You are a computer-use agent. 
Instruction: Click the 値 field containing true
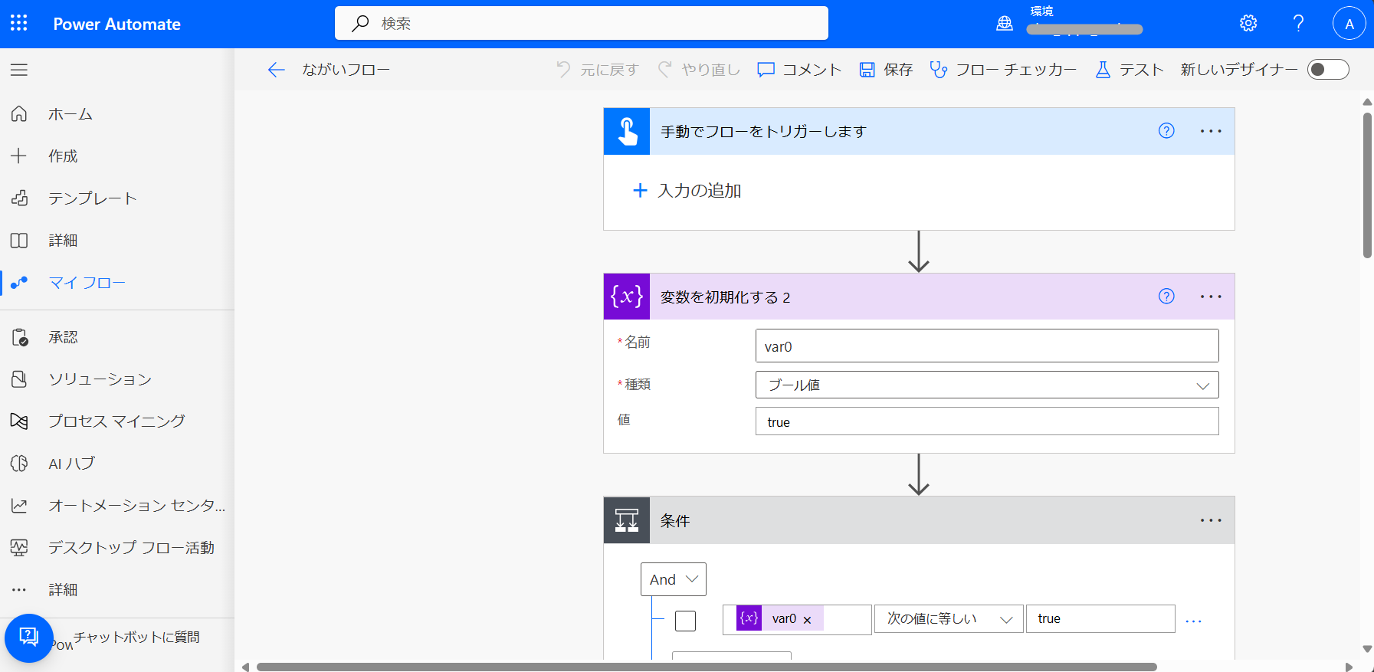987,421
